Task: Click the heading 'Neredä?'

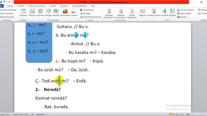Action: pos(52,90)
